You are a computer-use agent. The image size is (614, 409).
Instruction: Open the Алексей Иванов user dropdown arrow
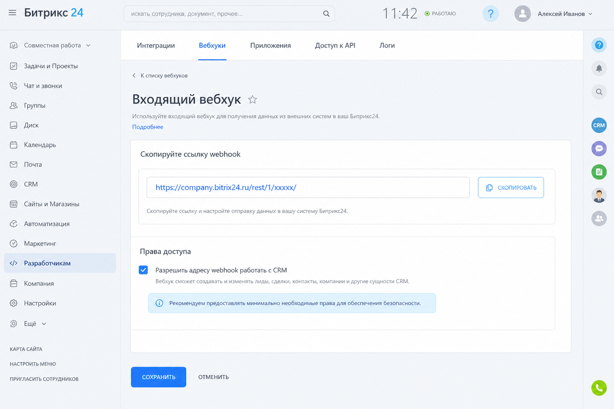pyautogui.click(x=590, y=14)
